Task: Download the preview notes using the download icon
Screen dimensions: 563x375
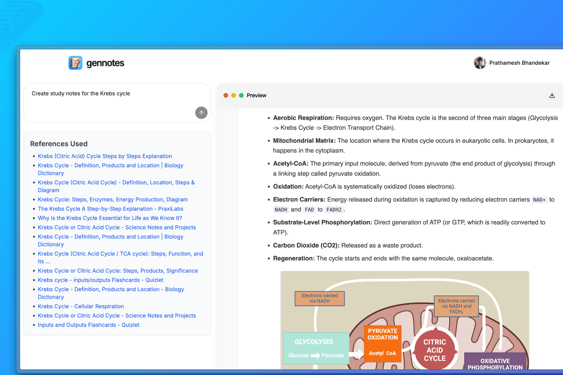Action: tap(552, 96)
